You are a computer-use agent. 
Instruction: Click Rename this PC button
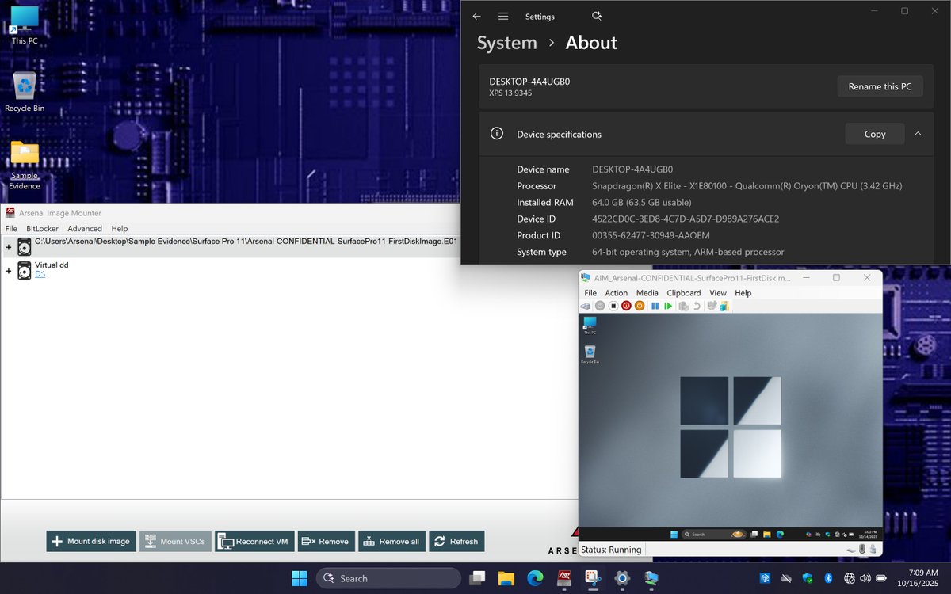point(880,86)
